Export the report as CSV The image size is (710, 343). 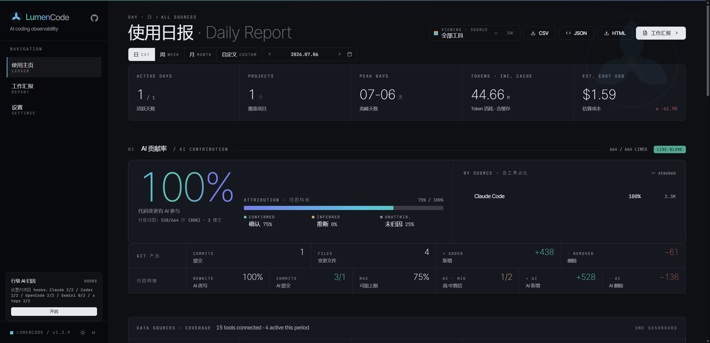(540, 33)
